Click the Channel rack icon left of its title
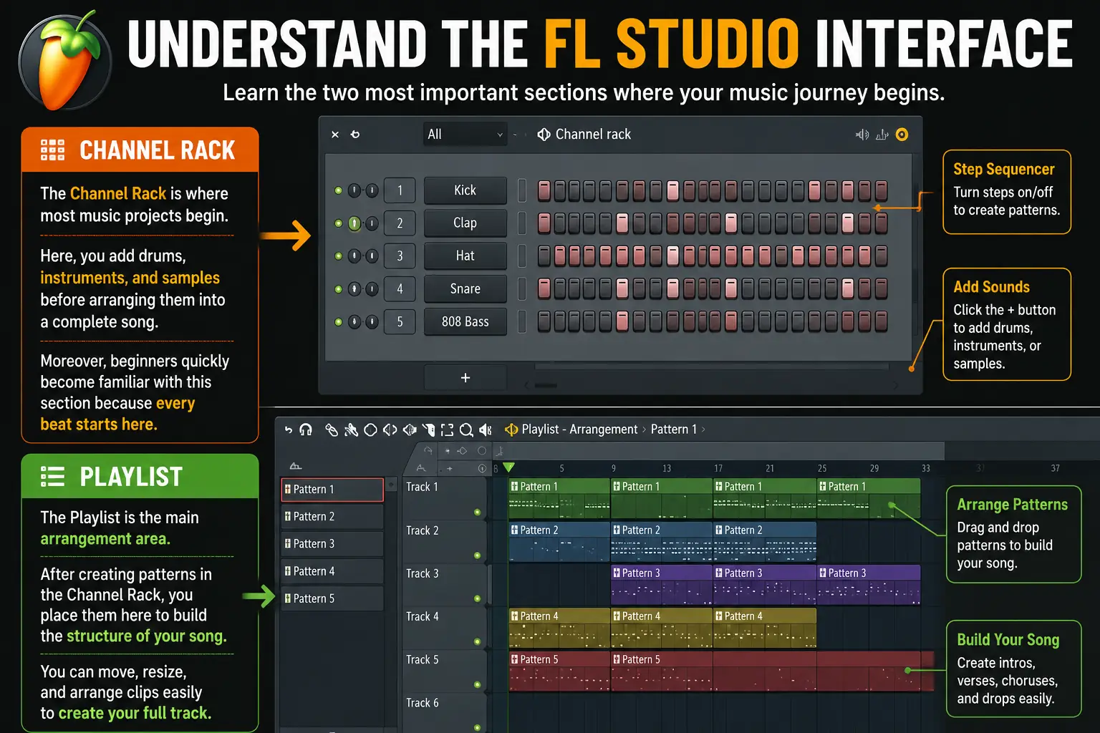1100x733 pixels. tap(544, 135)
